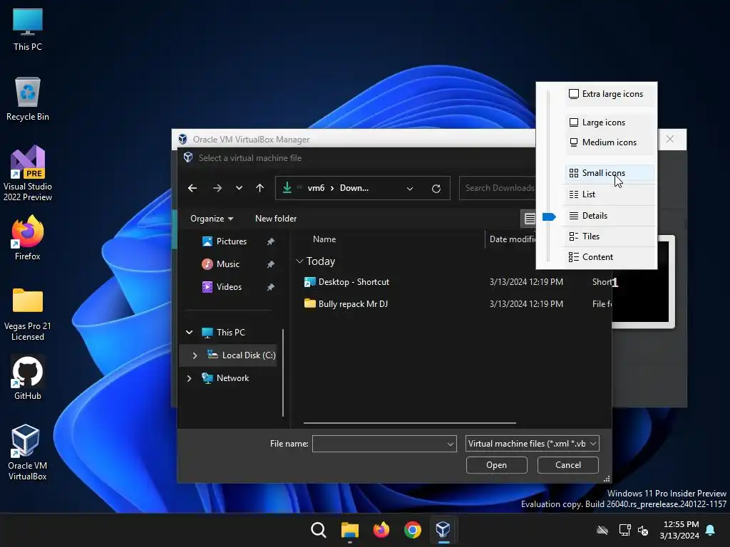Sort by Date modified column header
The width and height of the screenshot is (730, 547).
(x=513, y=239)
